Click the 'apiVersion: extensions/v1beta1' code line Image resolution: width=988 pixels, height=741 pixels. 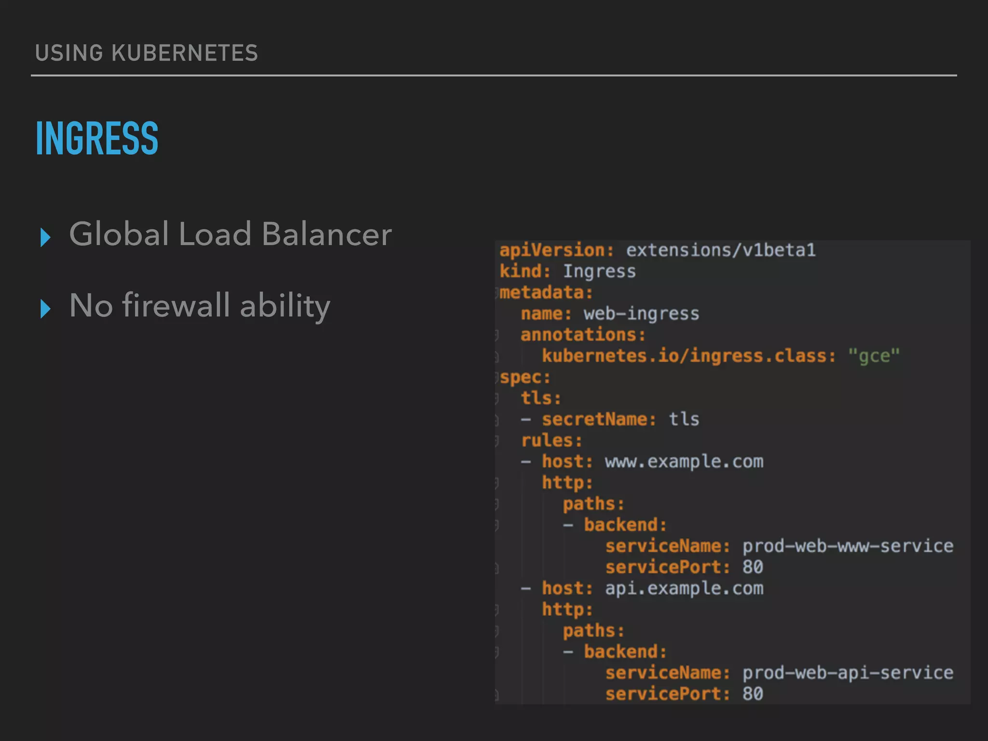coord(658,250)
